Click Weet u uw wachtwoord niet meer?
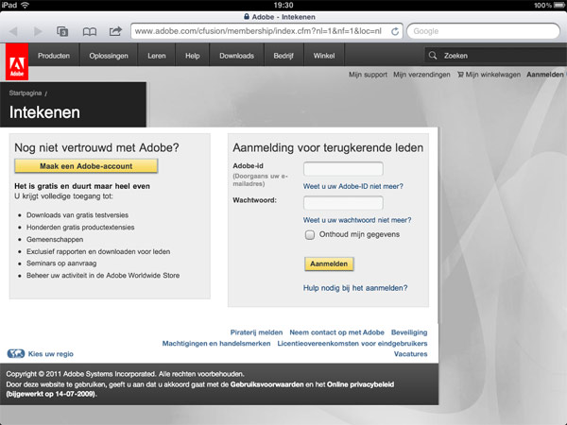The image size is (567, 425). click(357, 220)
